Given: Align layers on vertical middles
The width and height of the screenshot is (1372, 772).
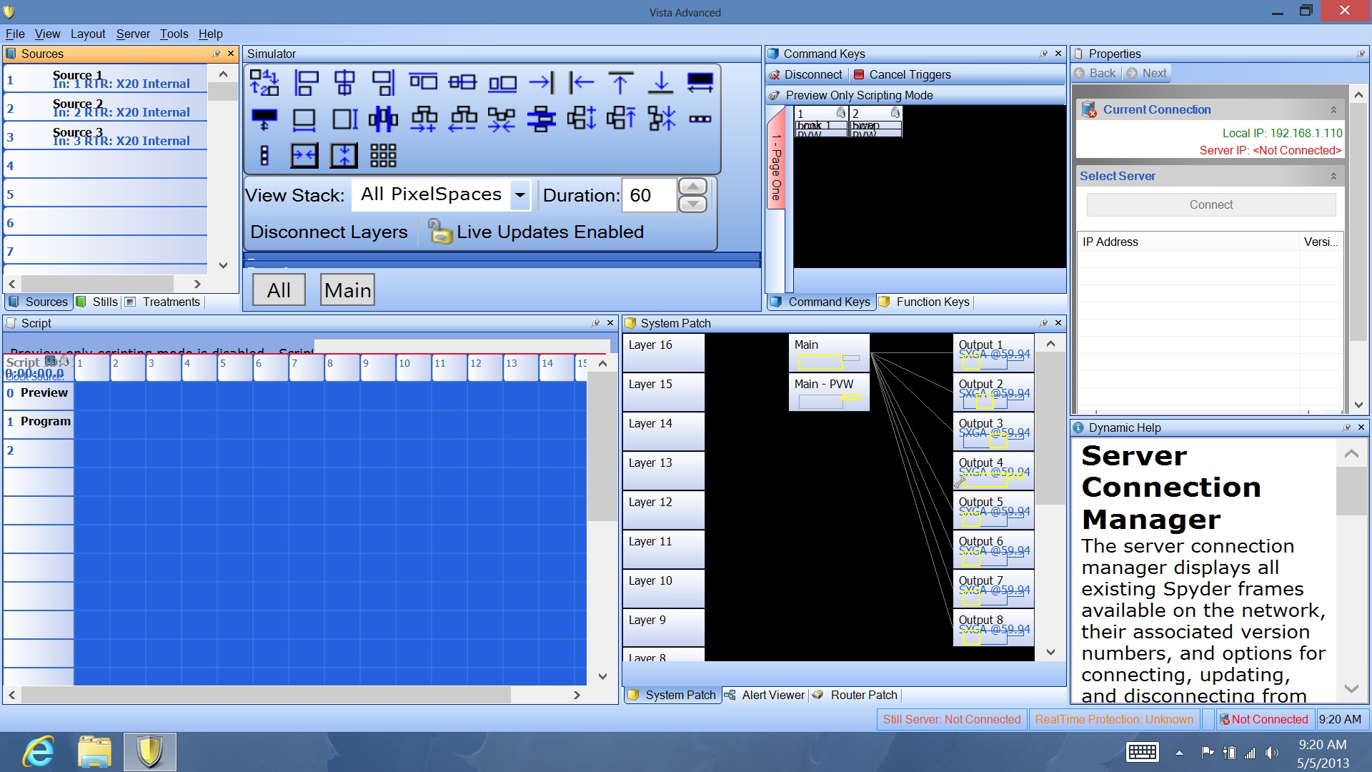Looking at the screenshot, I should [462, 83].
